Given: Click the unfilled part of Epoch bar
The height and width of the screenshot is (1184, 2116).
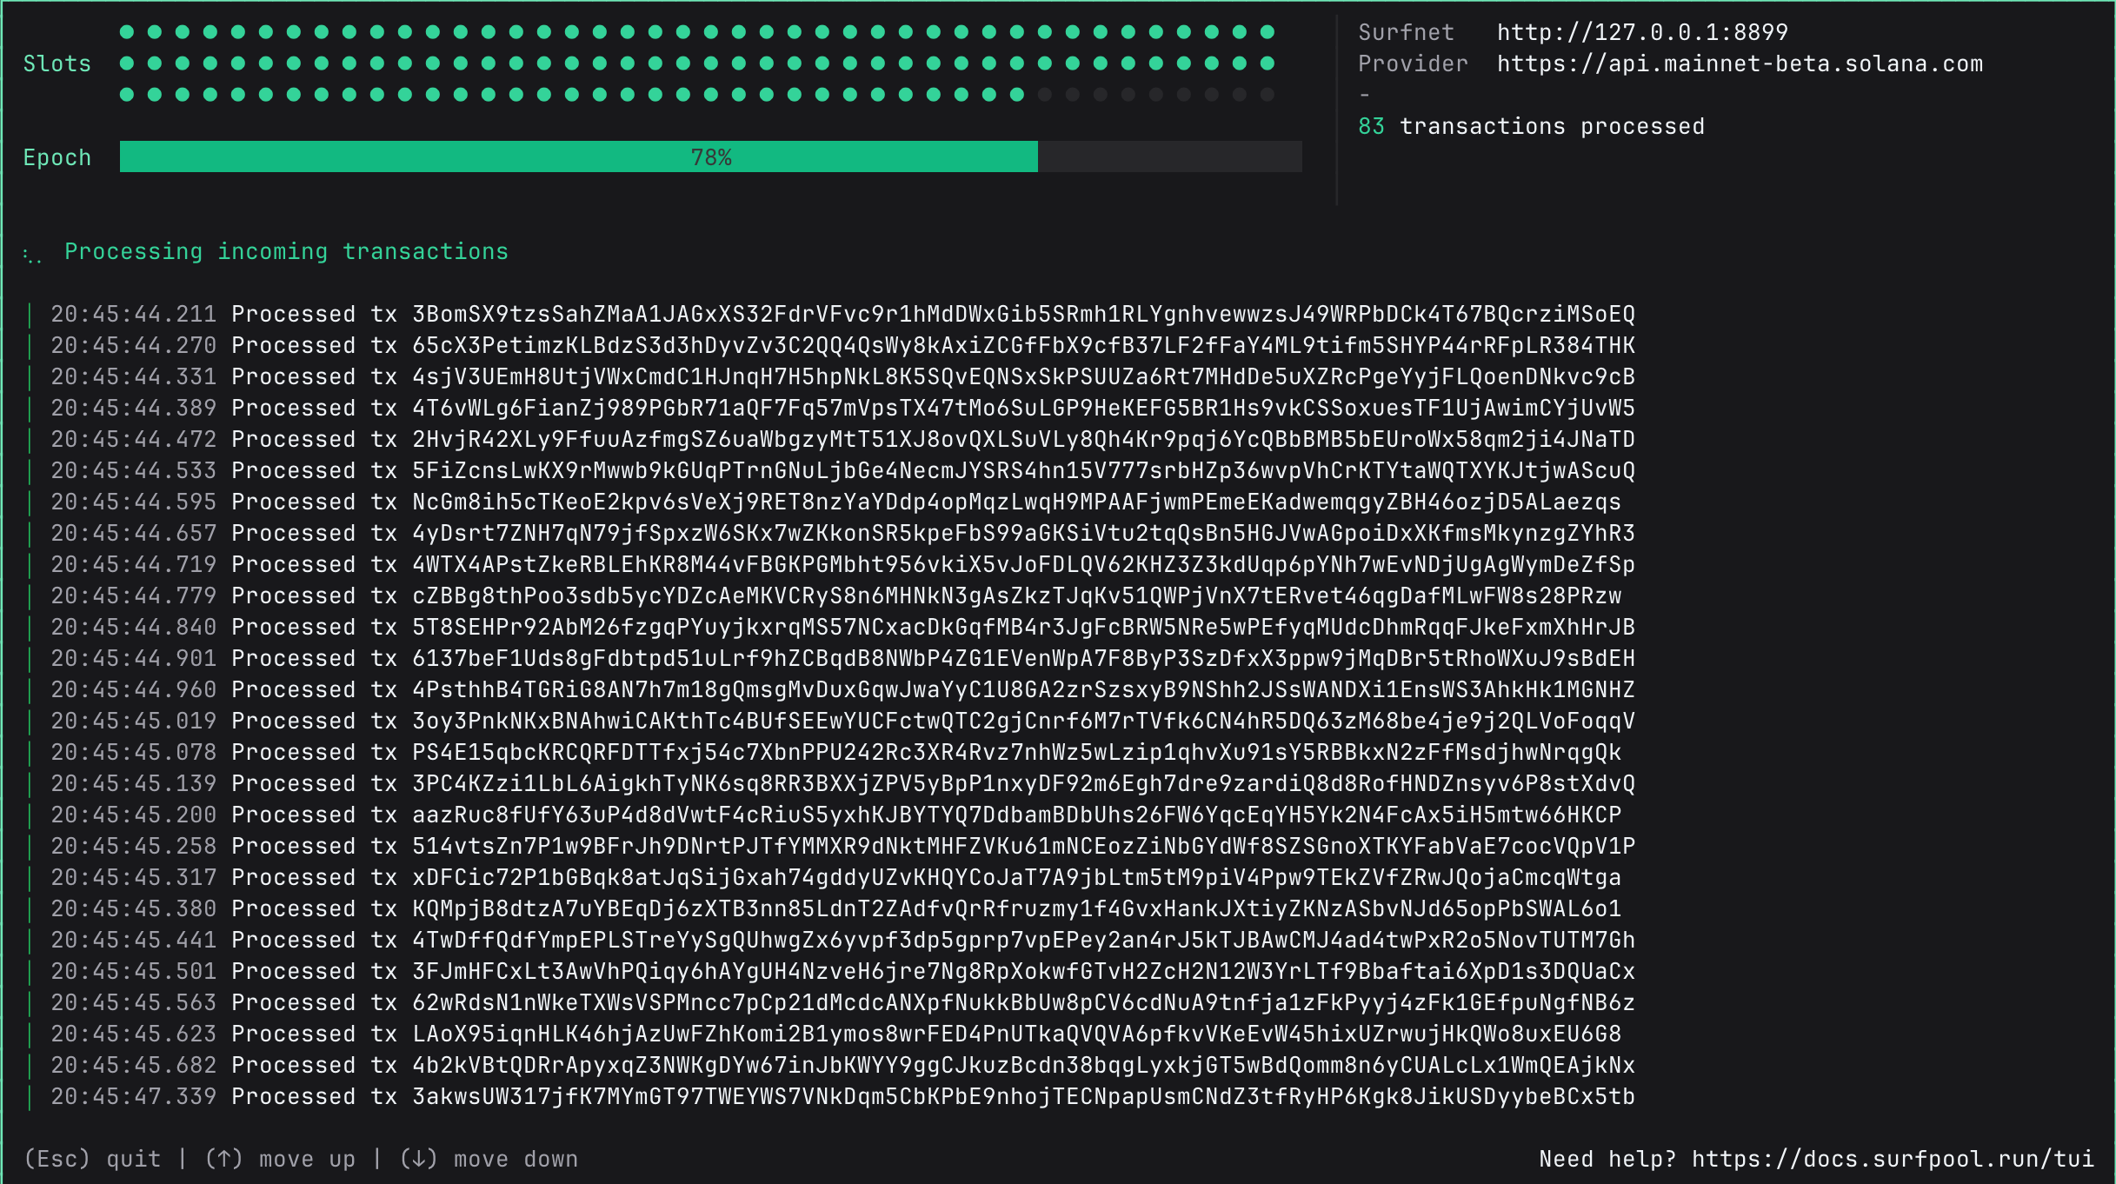Looking at the screenshot, I should [1169, 157].
